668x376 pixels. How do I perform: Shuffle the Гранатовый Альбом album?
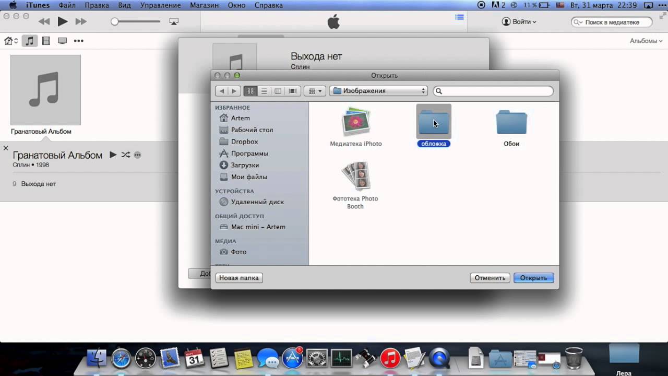click(126, 155)
